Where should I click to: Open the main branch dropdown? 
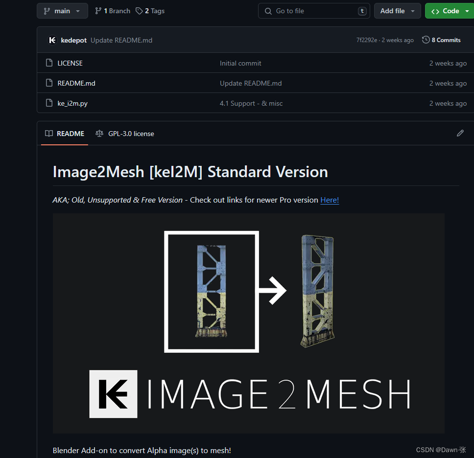pyautogui.click(x=62, y=11)
